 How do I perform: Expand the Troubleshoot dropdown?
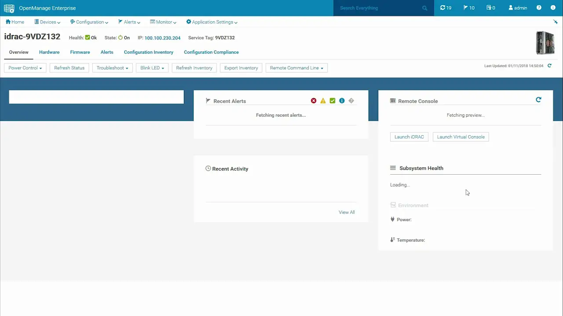pyautogui.click(x=112, y=68)
